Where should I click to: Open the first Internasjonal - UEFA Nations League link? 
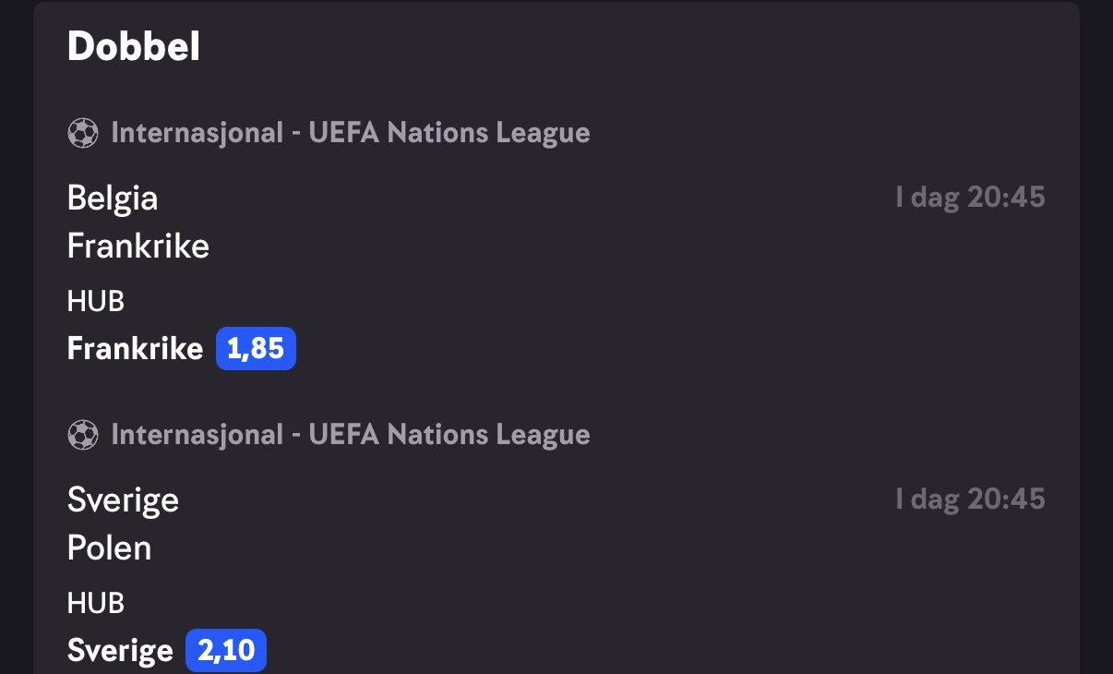coord(351,133)
